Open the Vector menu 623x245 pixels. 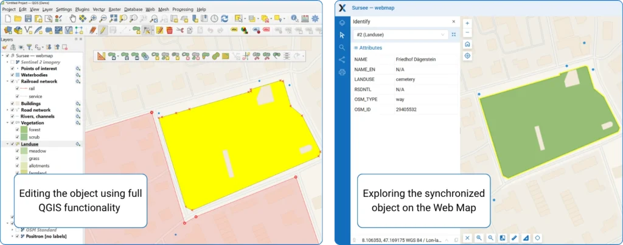pos(98,10)
